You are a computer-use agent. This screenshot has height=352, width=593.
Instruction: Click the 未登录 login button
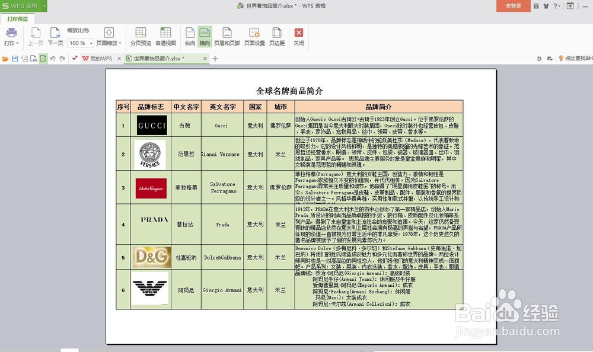[513, 6]
